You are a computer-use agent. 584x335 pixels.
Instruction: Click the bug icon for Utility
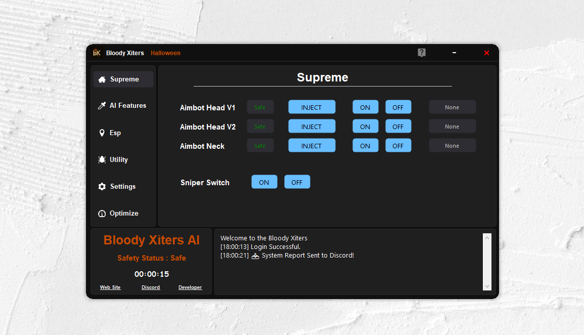tap(102, 160)
